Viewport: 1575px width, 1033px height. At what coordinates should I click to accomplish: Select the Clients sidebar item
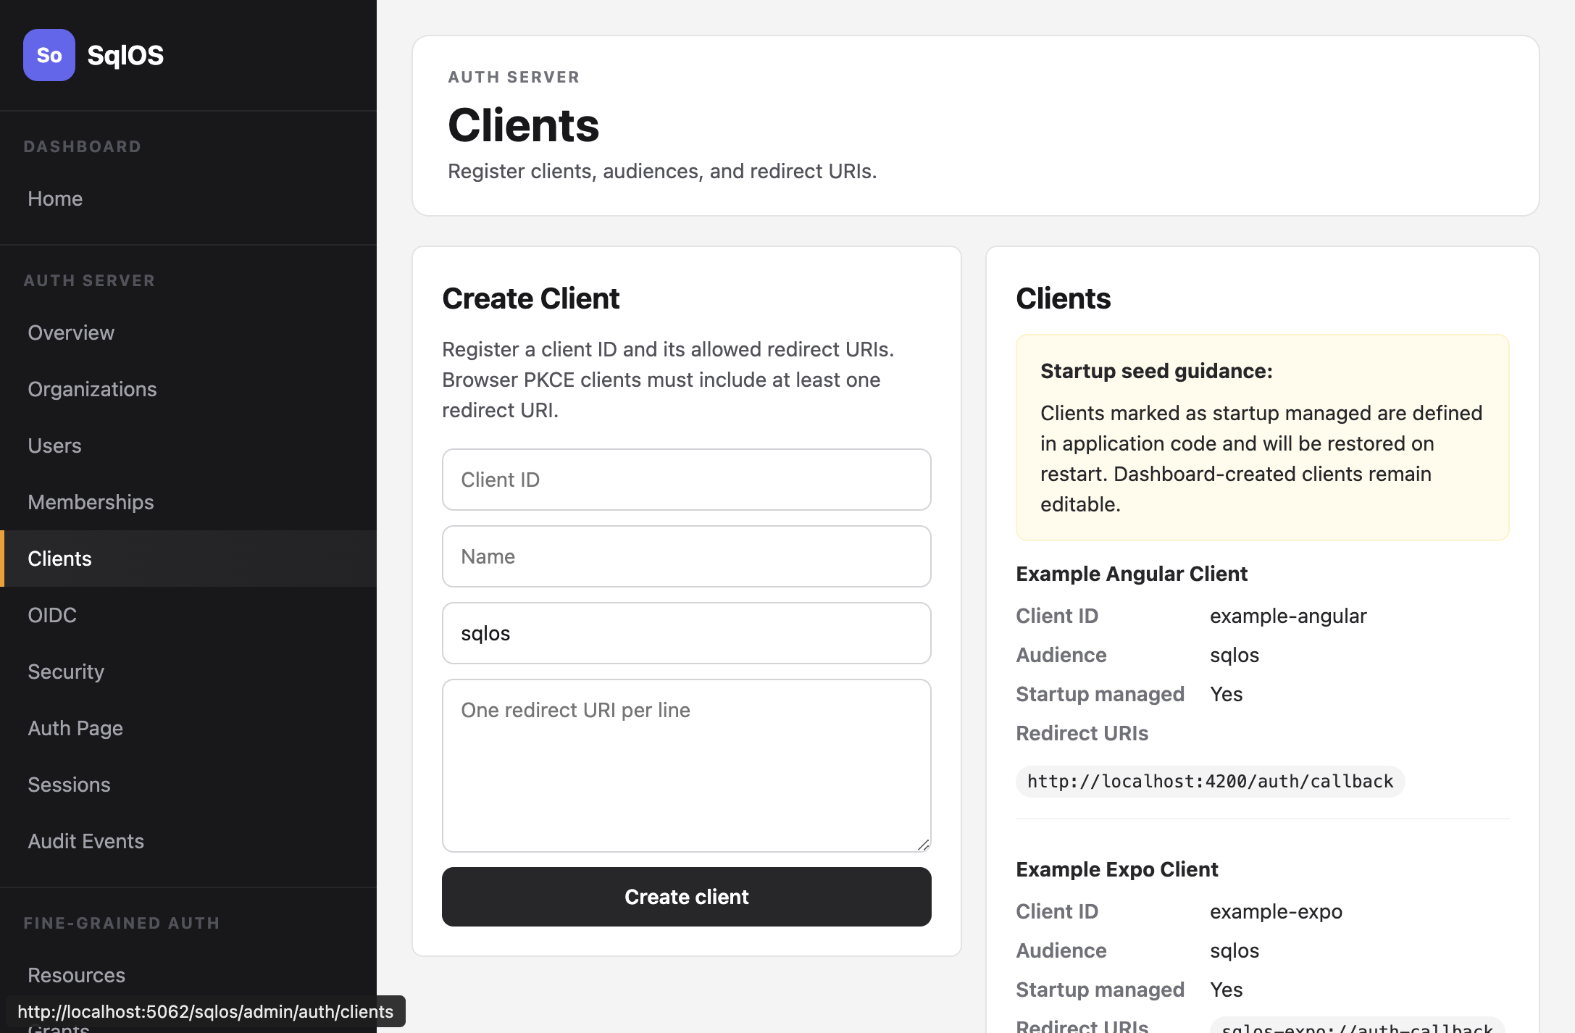tap(59, 559)
